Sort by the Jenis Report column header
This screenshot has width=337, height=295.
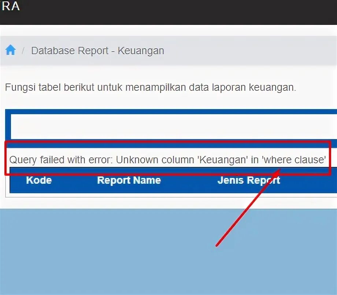tap(249, 180)
